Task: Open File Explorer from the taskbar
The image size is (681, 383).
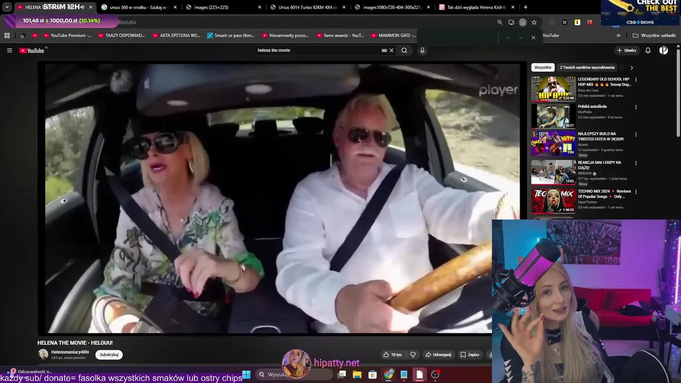Action: click(357, 374)
